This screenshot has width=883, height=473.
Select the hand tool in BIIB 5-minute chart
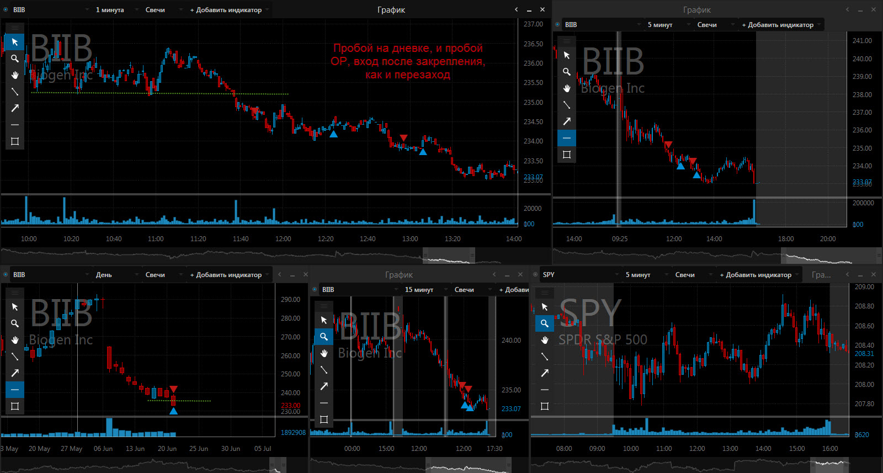coord(567,88)
